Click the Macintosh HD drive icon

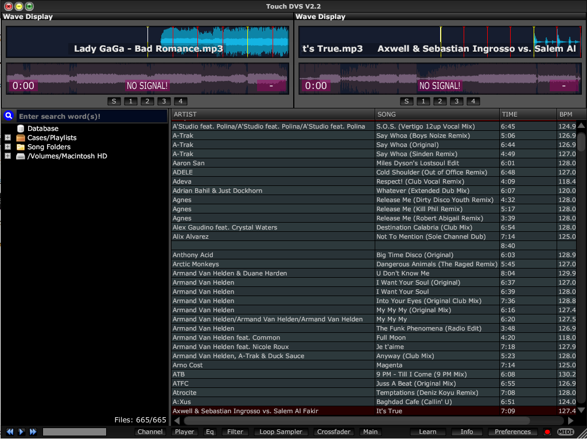click(x=21, y=156)
